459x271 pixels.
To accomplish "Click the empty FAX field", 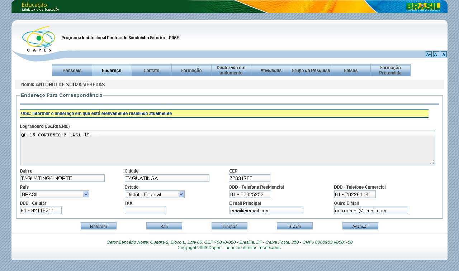I will pyautogui.click(x=146, y=210).
